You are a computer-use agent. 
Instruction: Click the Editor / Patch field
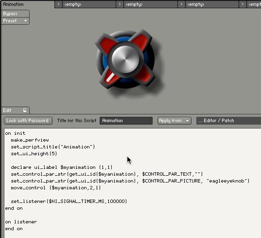(229, 121)
